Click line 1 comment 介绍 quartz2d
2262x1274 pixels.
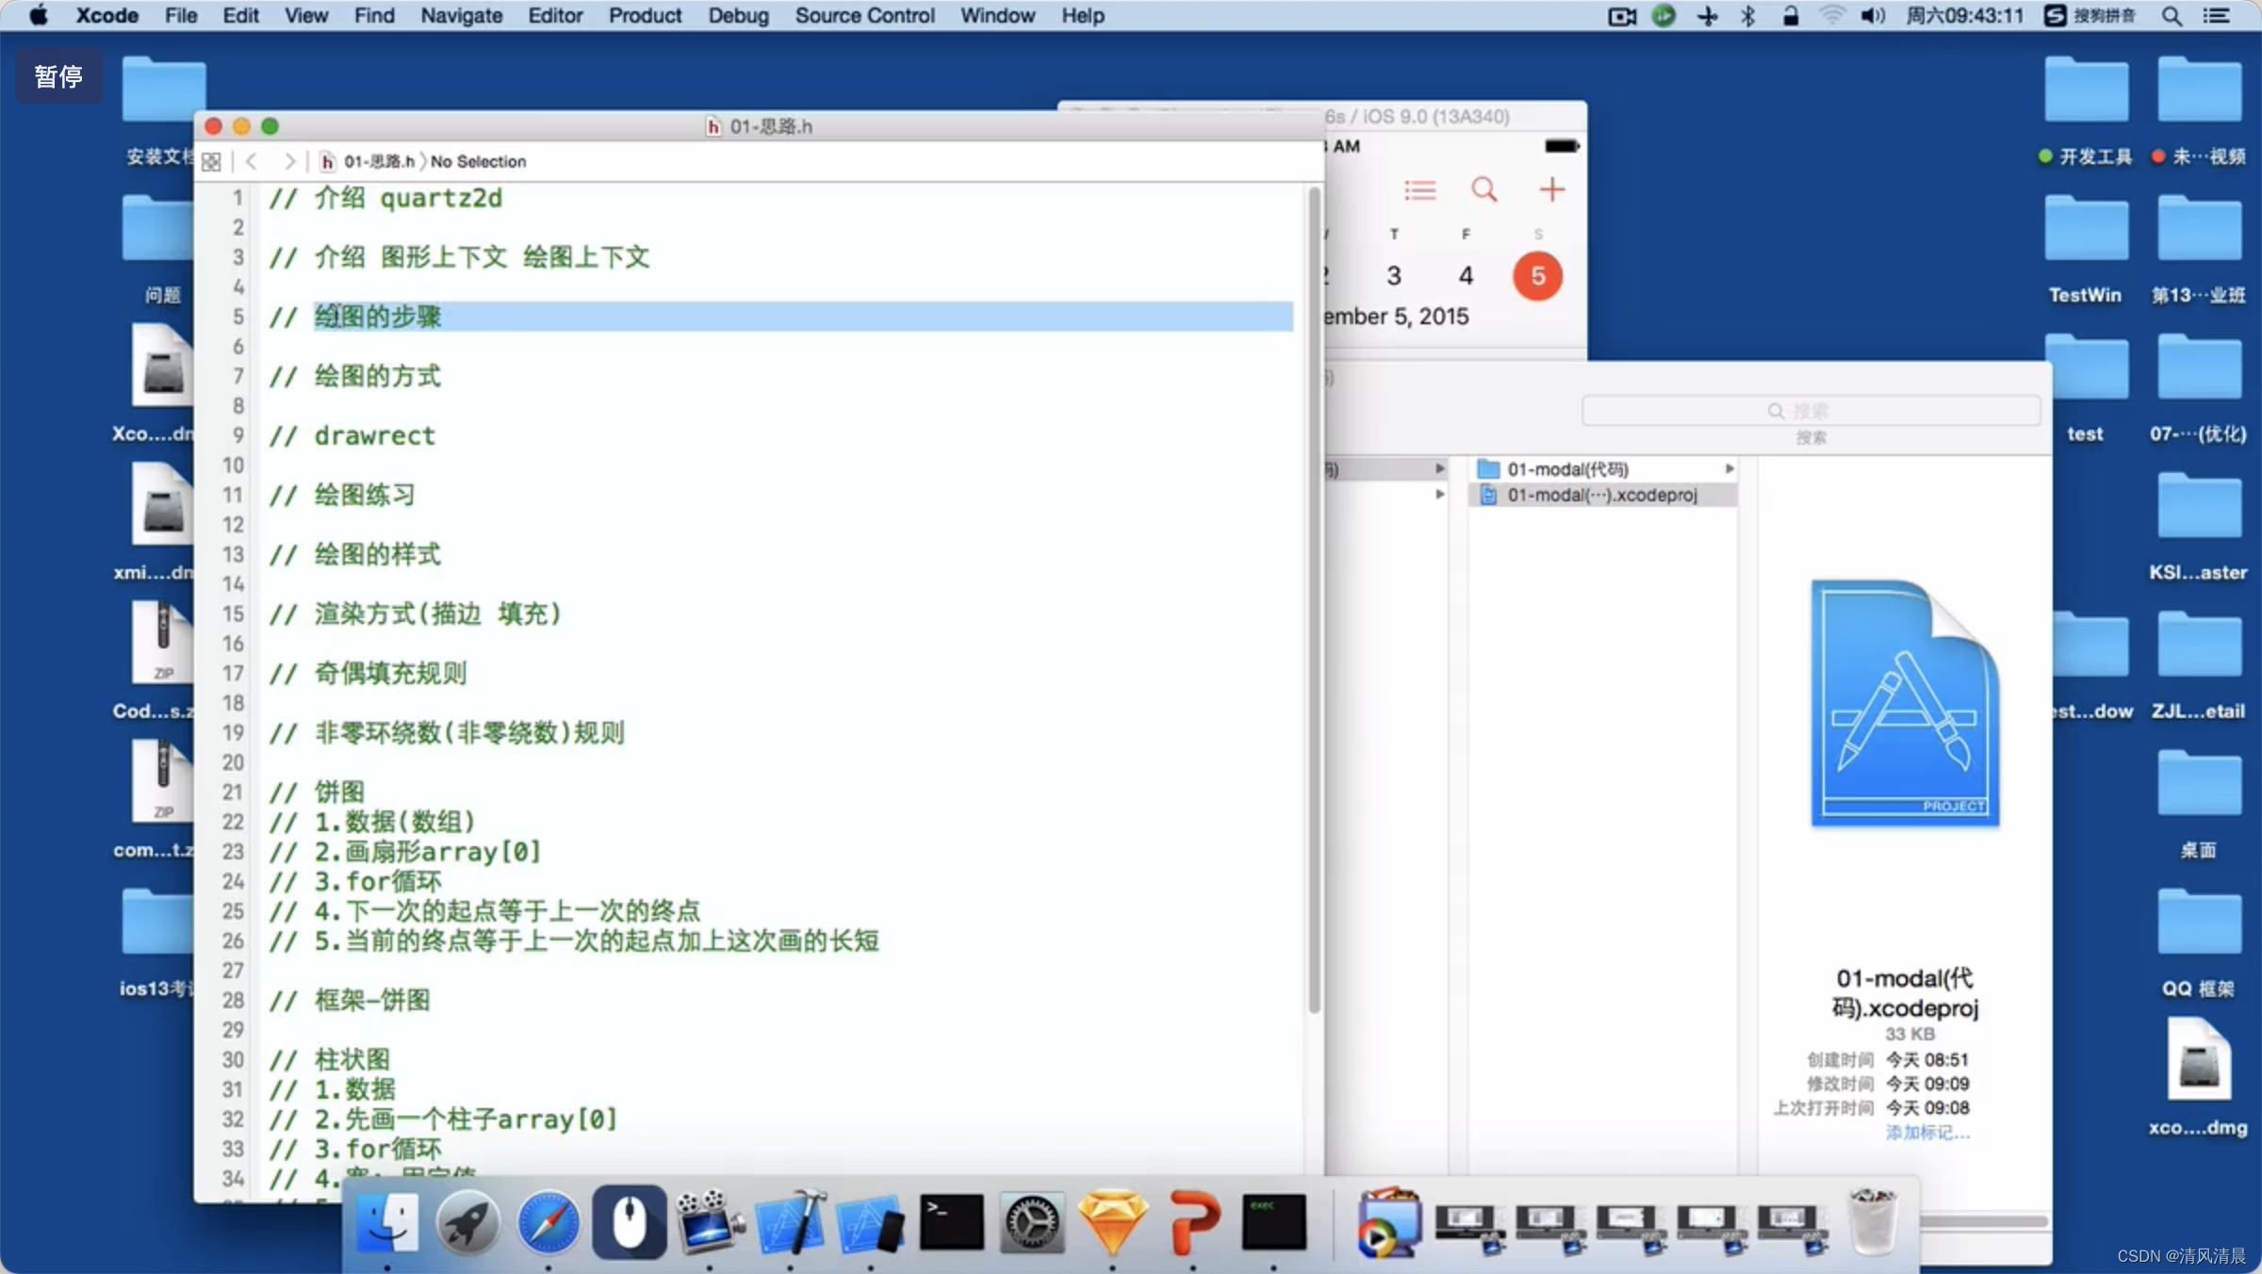[x=385, y=199]
